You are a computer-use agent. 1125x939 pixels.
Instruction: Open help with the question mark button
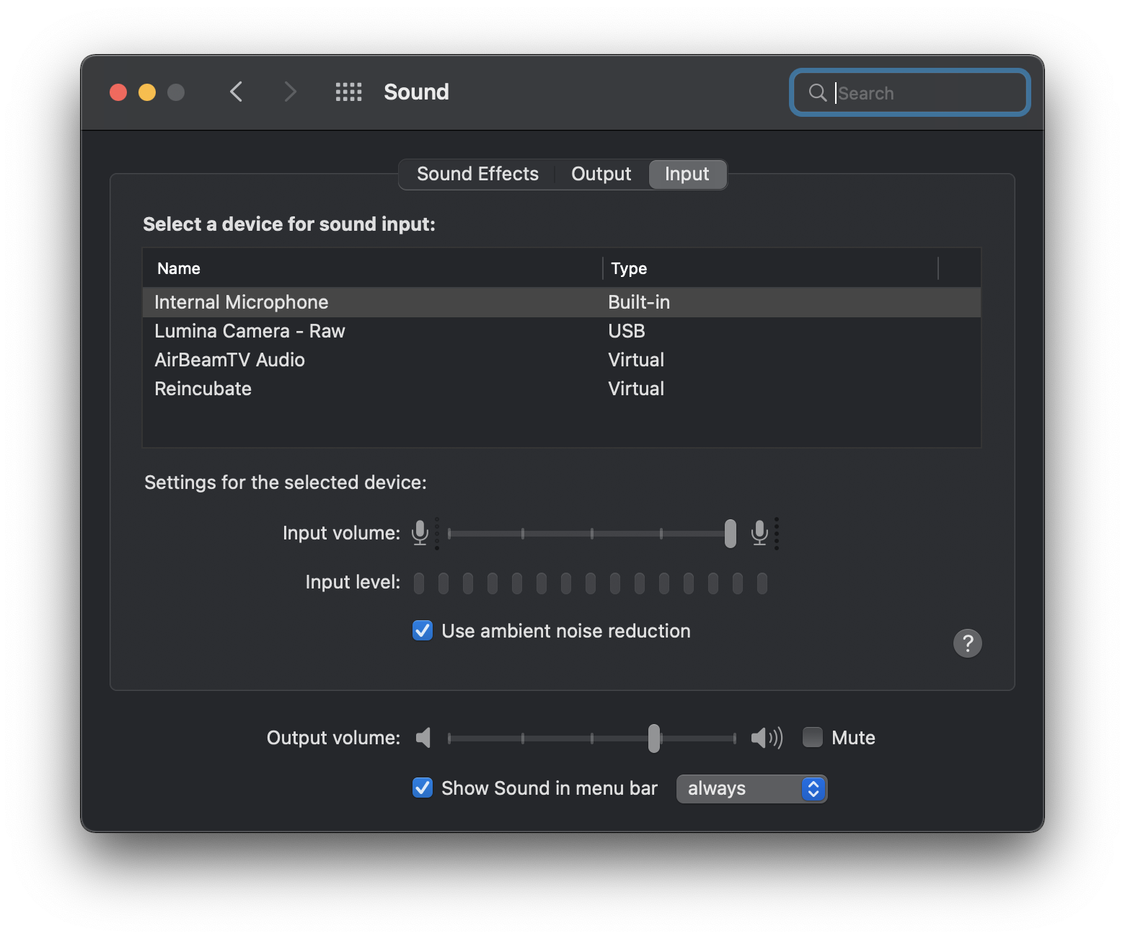[968, 643]
